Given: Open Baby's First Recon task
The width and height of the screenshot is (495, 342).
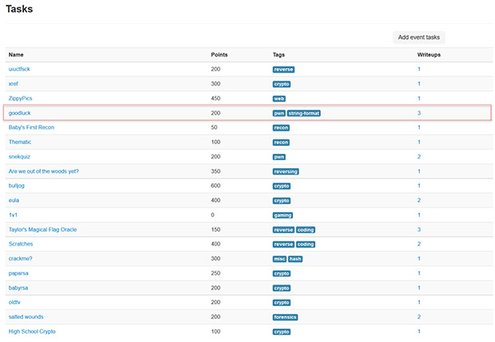Looking at the screenshot, I should tap(31, 128).
